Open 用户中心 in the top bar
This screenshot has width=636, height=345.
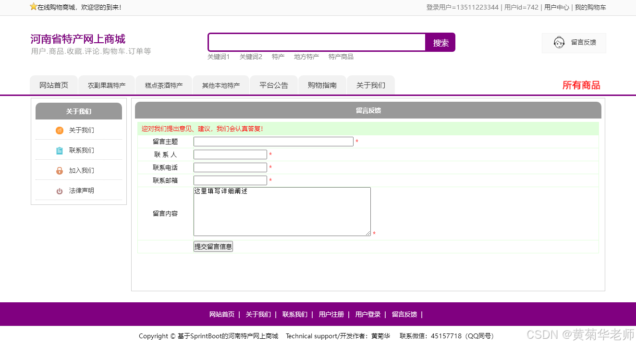(x=556, y=7)
